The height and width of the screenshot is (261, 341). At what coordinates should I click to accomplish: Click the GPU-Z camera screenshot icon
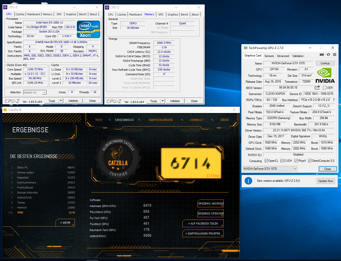click(x=322, y=54)
